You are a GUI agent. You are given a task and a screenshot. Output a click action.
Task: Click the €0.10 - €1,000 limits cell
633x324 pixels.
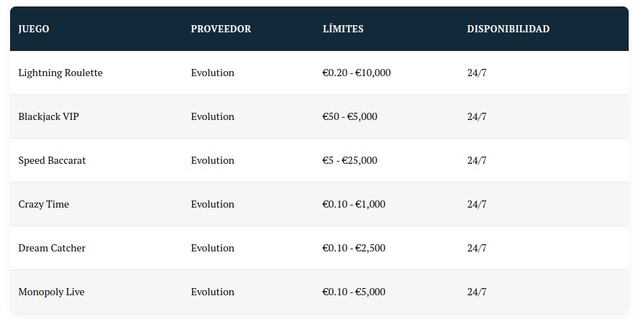pos(354,205)
